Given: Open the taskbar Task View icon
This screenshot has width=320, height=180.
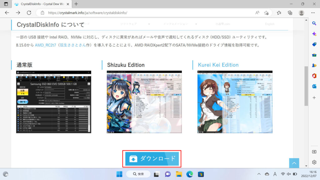Looking at the screenshot, I should [x=157, y=174].
